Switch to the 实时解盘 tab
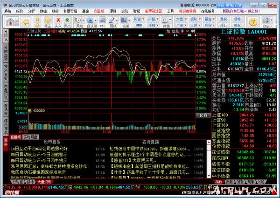 tap(30, 137)
